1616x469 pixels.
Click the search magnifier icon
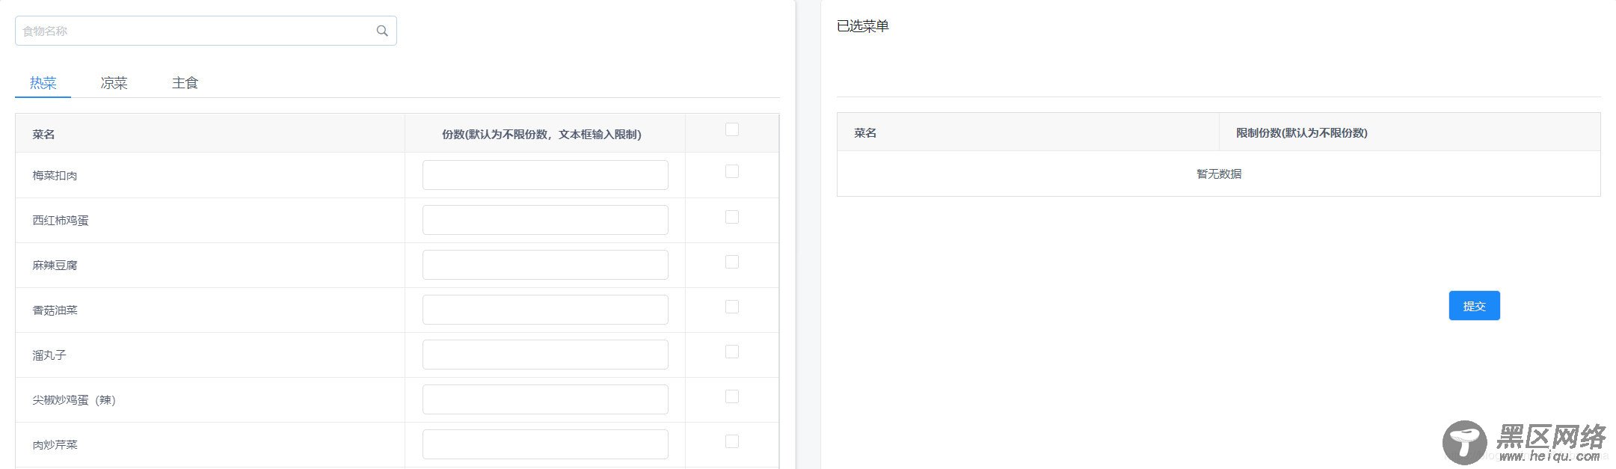coord(382,31)
